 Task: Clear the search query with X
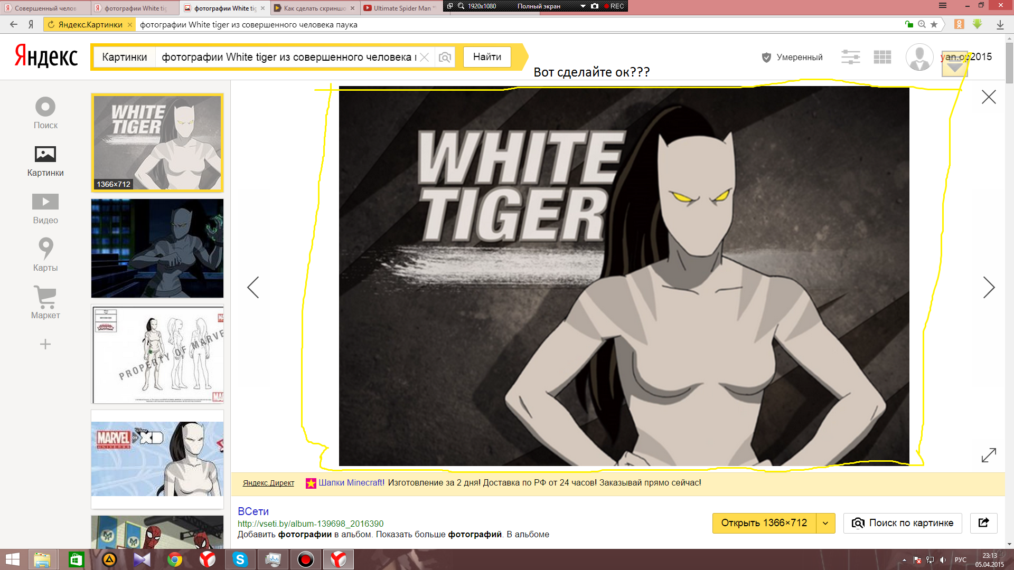[x=425, y=57]
